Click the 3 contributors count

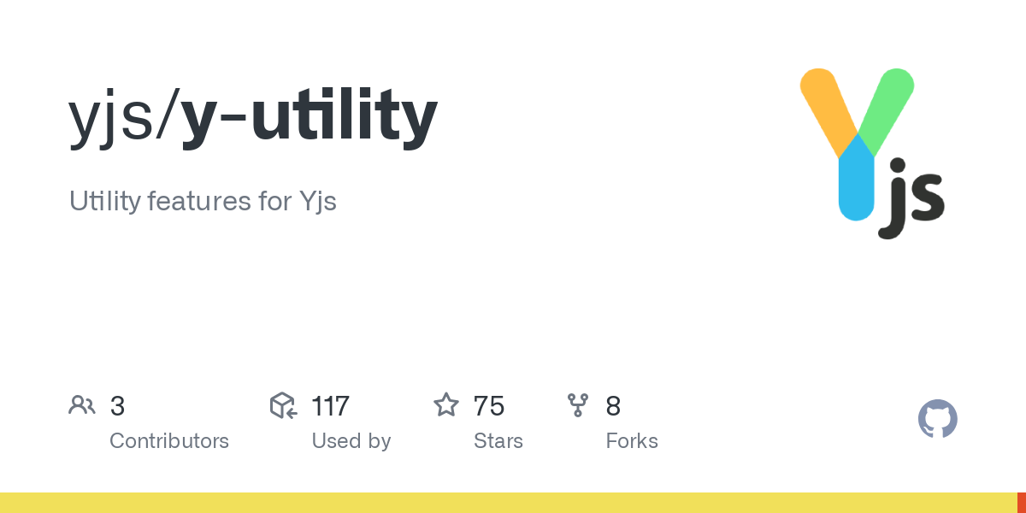[x=117, y=406]
